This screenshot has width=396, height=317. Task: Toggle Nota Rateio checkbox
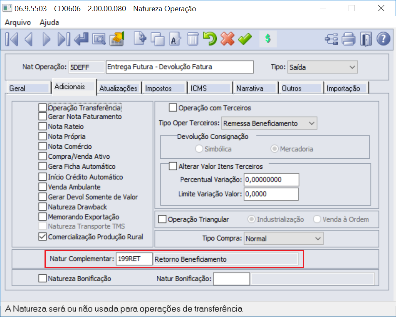42,126
